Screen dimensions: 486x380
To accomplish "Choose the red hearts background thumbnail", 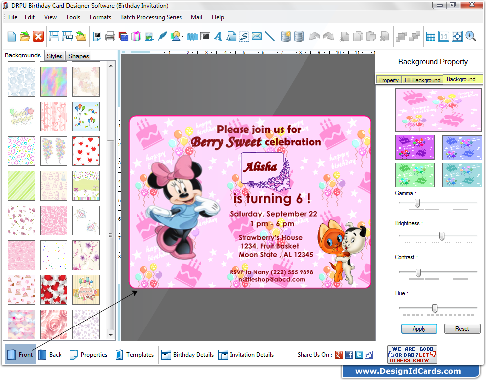I will click(x=86, y=151).
